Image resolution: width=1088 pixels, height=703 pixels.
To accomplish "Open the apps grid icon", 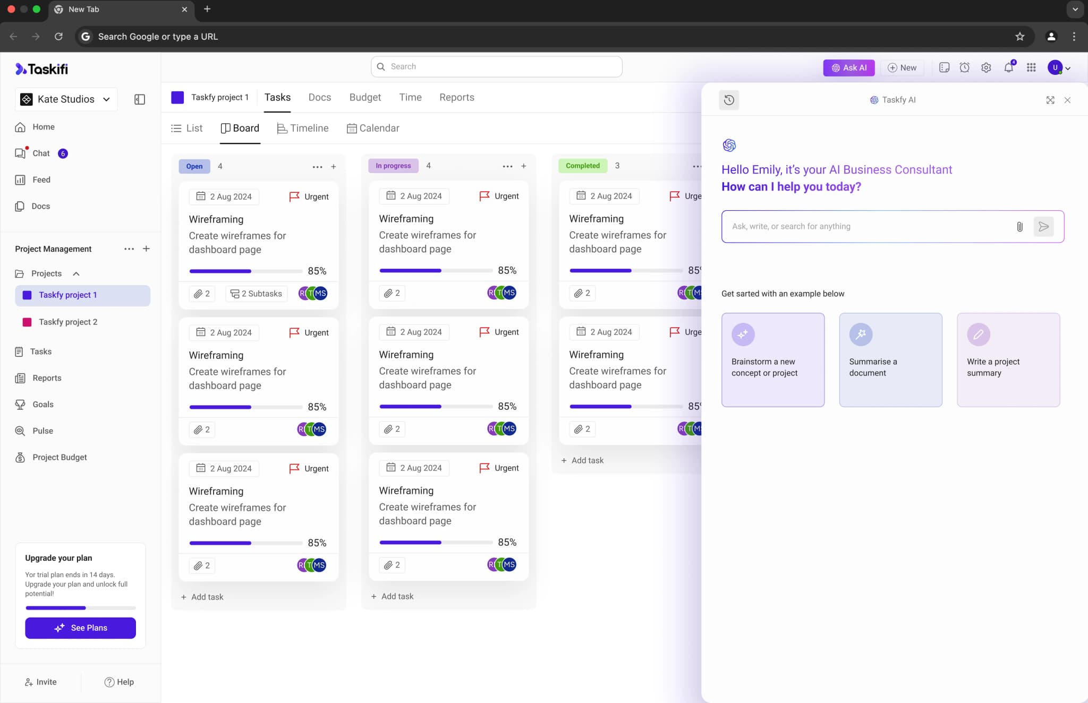I will (1031, 67).
